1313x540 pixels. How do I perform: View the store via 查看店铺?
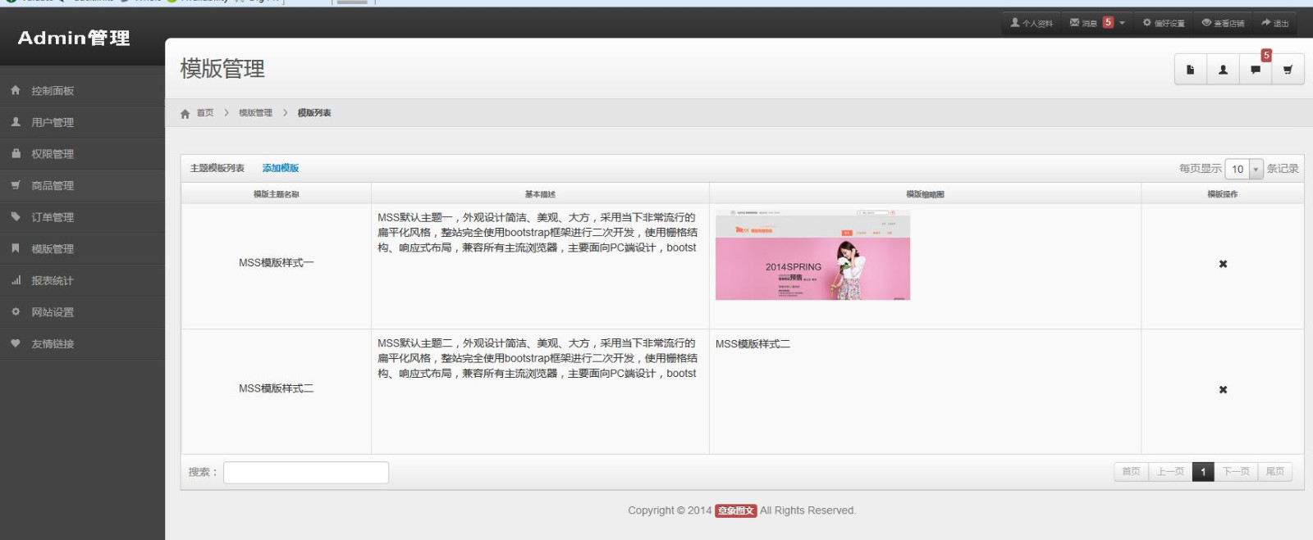pyautogui.click(x=1223, y=23)
